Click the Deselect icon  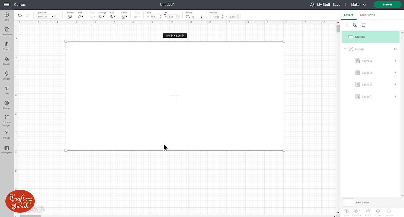70,17
